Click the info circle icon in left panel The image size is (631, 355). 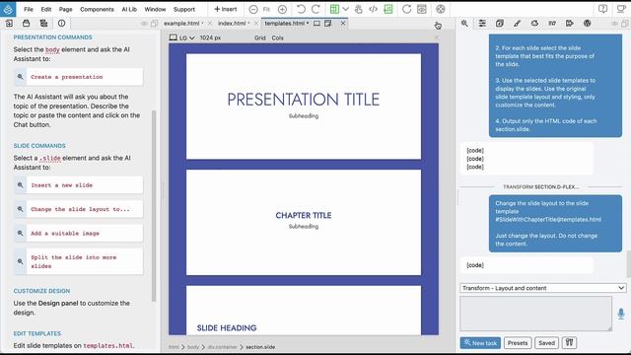(61, 24)
